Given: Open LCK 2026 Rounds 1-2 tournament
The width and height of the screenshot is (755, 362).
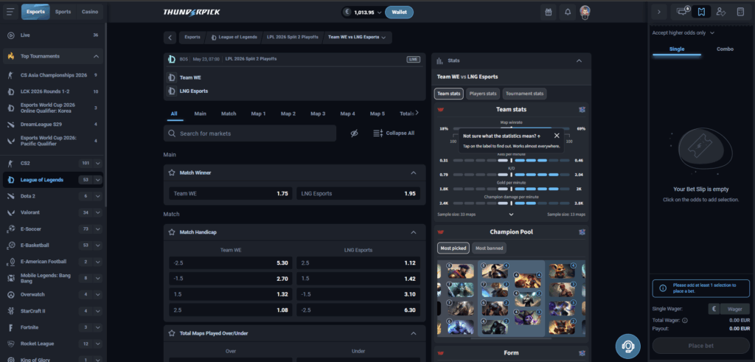Looking at the screenshot, I should [x=52, y=91].
